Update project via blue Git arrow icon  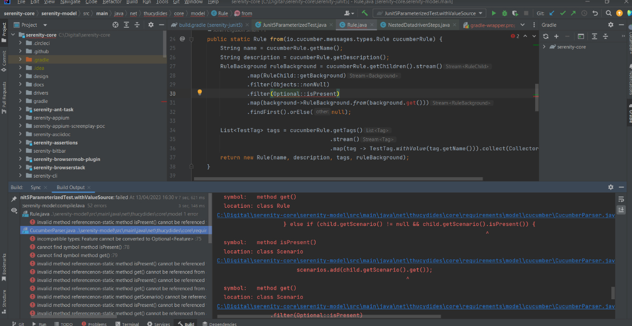click(x=552, y=13)
